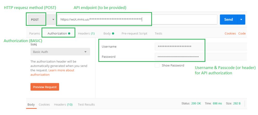This screenshot has width=258, height=115.
Task: Click the Code link
Action: pos(242,33)
